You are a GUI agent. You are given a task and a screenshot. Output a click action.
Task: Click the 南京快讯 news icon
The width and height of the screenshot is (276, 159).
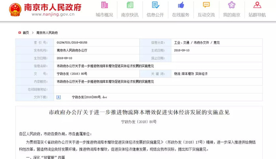click(x=130, y=5)
